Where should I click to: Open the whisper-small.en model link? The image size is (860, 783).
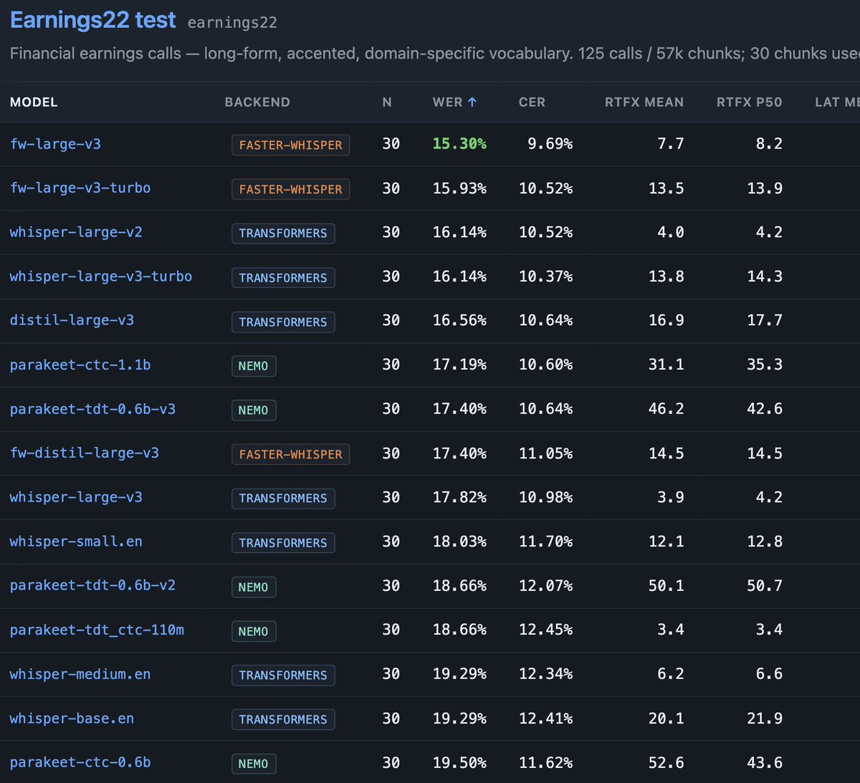coord(76,542)
